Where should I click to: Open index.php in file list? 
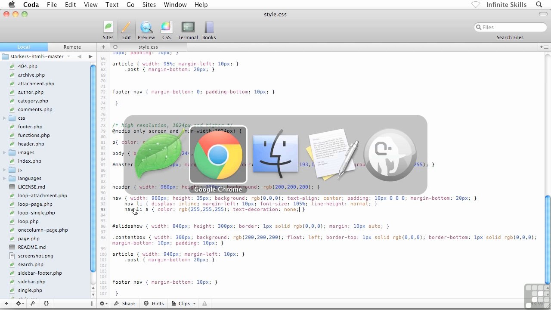[30, 161]
